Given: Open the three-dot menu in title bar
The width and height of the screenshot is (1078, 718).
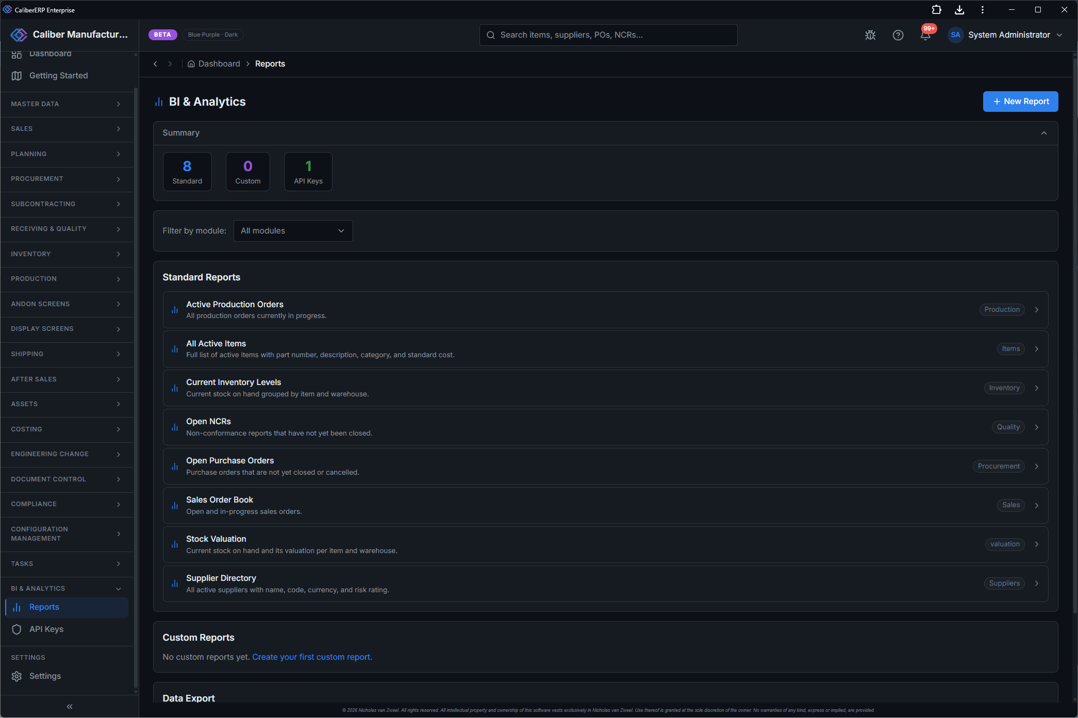Looking at the screenshot, I should point(983,10).
